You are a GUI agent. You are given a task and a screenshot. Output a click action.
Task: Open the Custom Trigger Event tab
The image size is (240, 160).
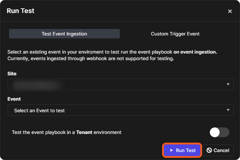(x=175, y=34)
